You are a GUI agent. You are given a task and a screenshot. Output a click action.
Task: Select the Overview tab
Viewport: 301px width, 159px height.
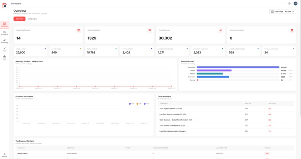pos(19,19)
